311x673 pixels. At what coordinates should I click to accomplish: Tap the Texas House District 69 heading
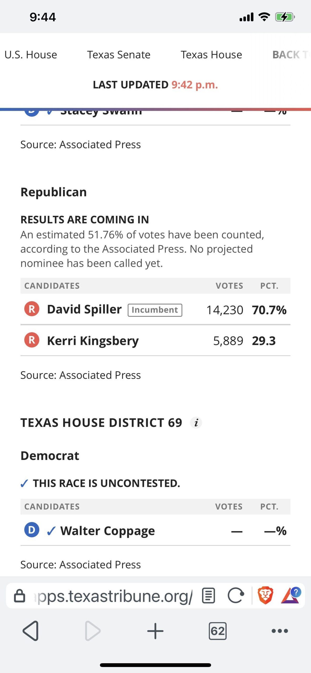pyautogui.click(x=101, y=423)
